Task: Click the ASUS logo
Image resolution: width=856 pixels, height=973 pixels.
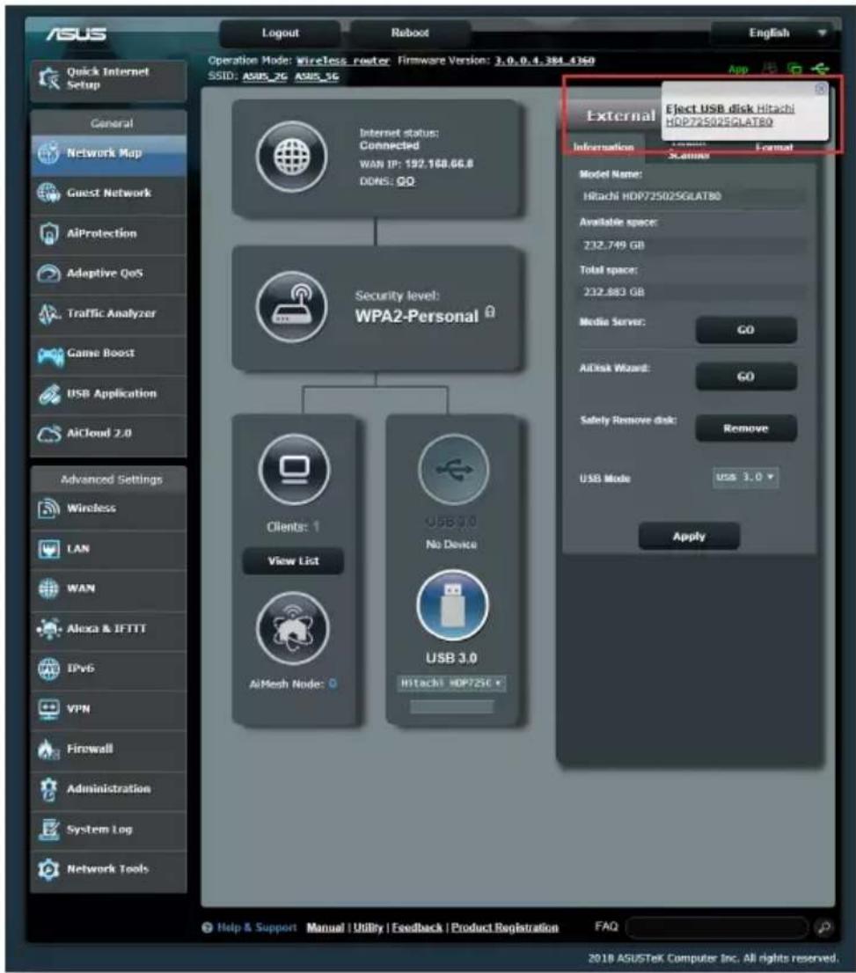Action: (x=77, y=33)
